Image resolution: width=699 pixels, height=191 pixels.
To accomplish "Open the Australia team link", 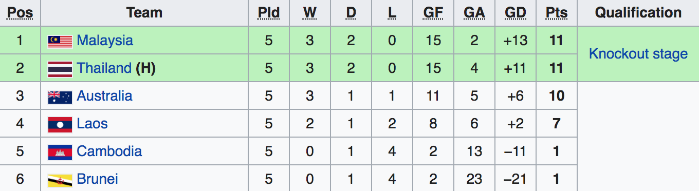I will pyautogui.click(x=104, y=96).
